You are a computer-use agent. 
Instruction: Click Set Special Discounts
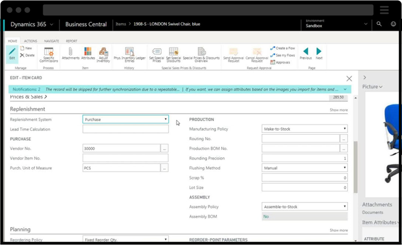174,55
